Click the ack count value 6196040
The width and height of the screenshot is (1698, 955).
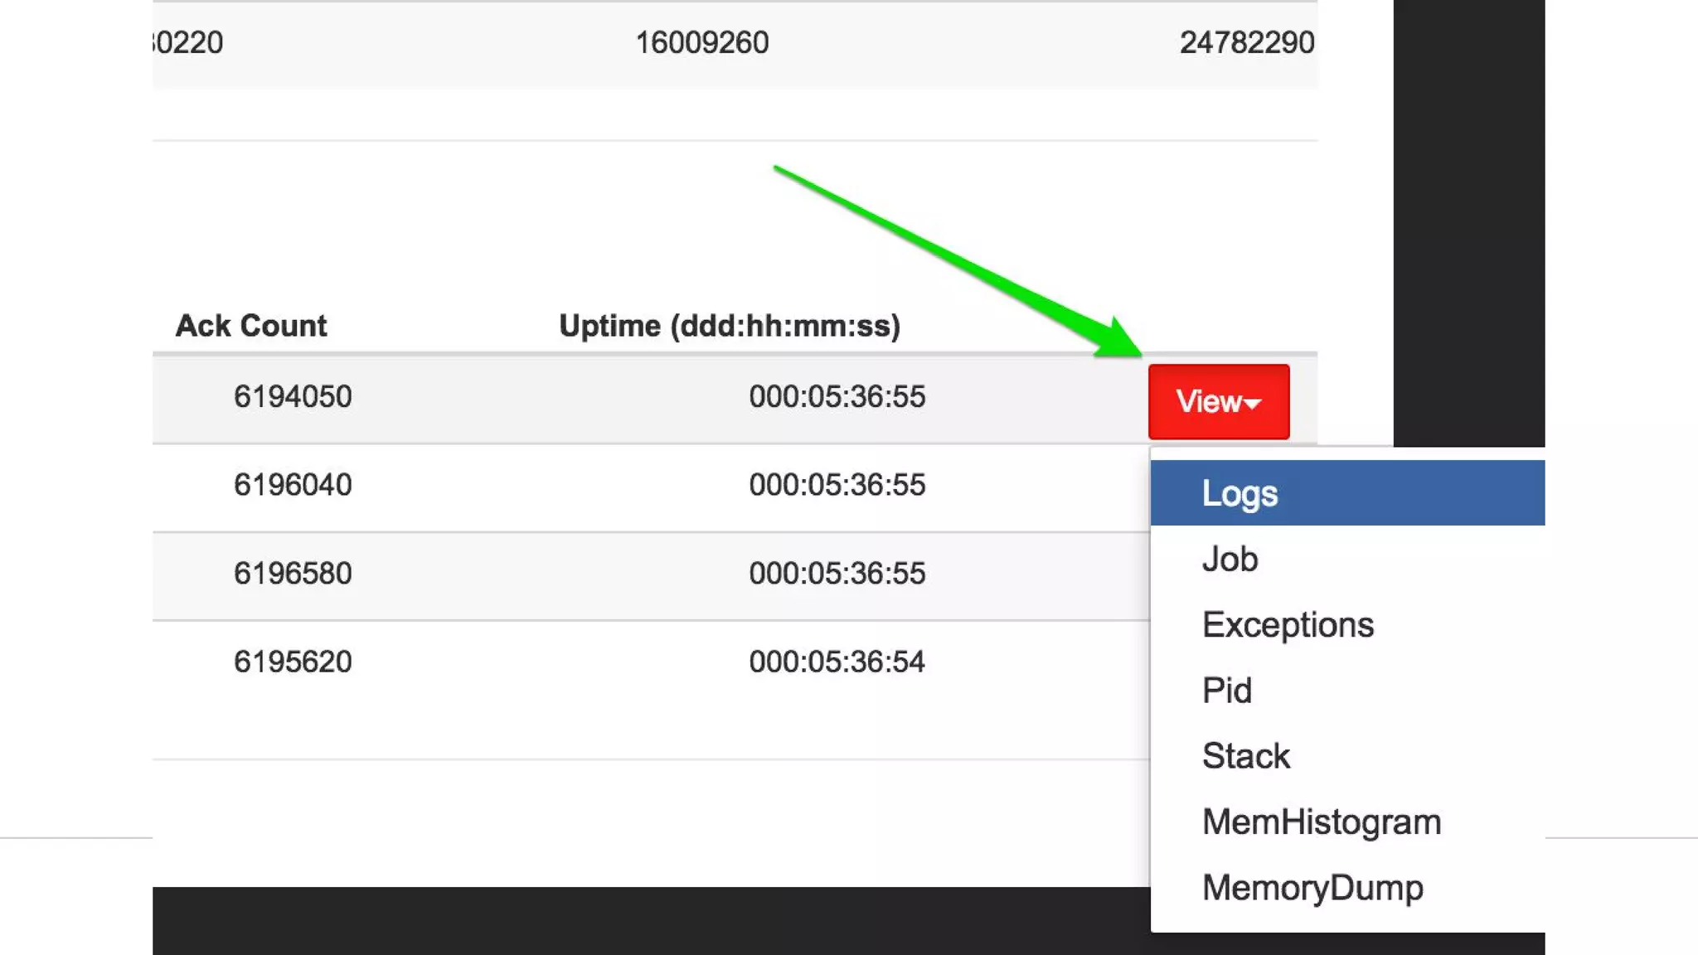pyautogui.click(x=293, y=484)
